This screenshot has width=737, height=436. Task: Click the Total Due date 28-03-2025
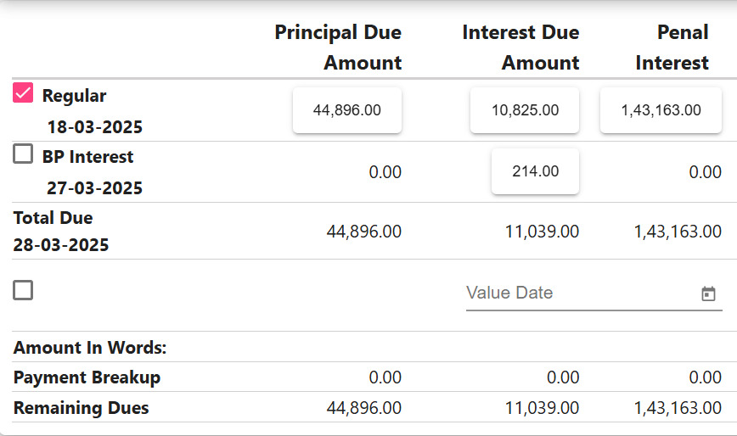click(x=61, y=245)
